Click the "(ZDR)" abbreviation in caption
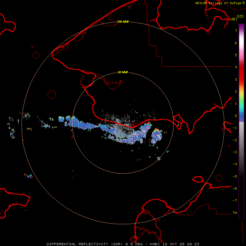 [x=117, y=244]
